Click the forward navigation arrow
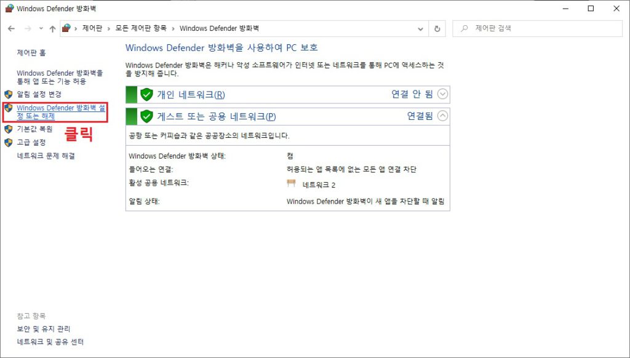Viewport: 630px width, 358px height. point(28,28)
